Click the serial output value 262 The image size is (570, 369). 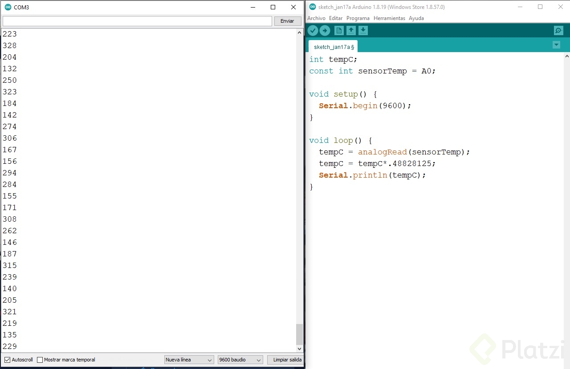(10, 231)
